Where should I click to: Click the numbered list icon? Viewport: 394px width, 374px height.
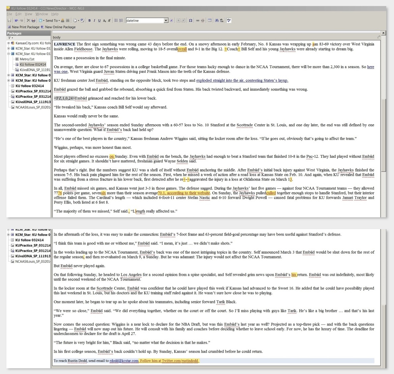coord(121,21)
